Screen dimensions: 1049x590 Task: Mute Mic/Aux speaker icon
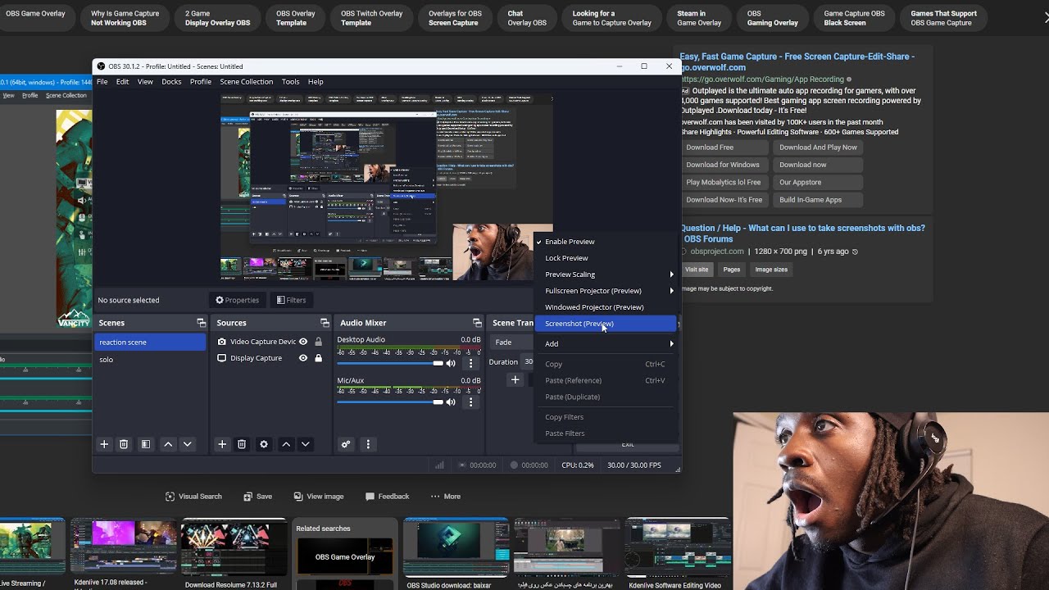tap(451, 402)
